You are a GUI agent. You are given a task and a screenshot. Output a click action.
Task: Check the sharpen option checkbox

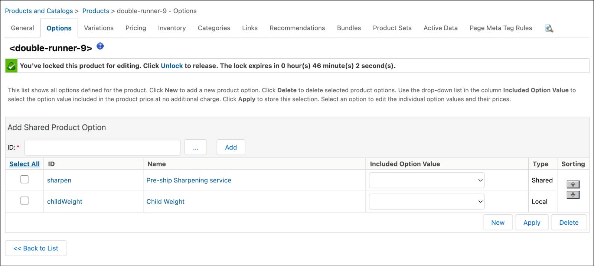point(25,179)
